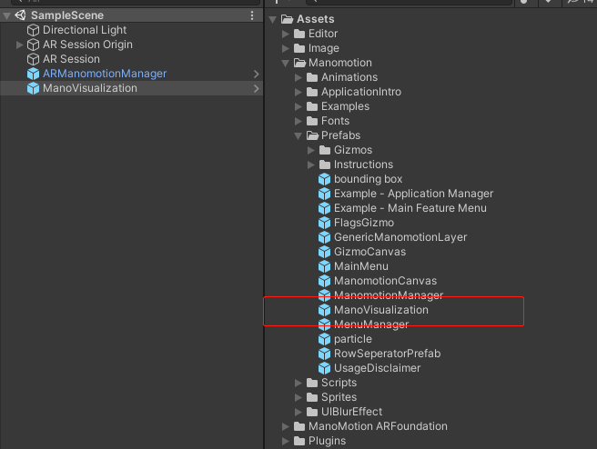597x449 pixels.
Task: Expand the Image folder
Action: pos(286,48)
